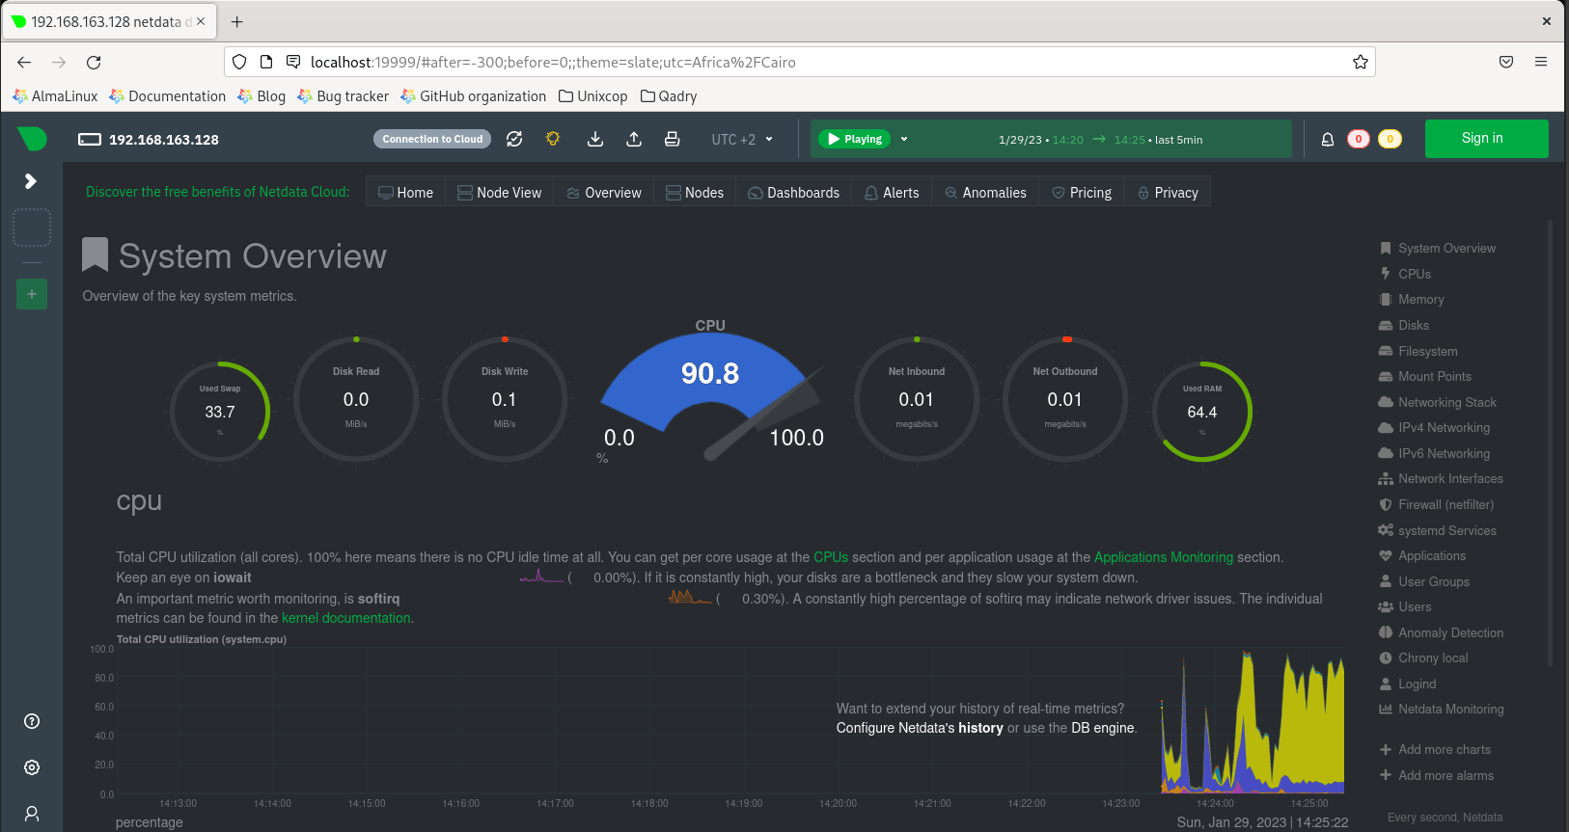Click Add more alarms
Viewport: 1569px width, 832px height.
(x=1437, y=776)
